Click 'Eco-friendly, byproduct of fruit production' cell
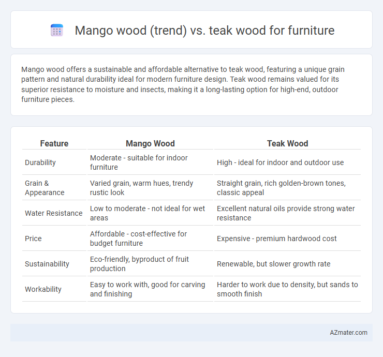383x357 pixels. [x=150, y=264]
